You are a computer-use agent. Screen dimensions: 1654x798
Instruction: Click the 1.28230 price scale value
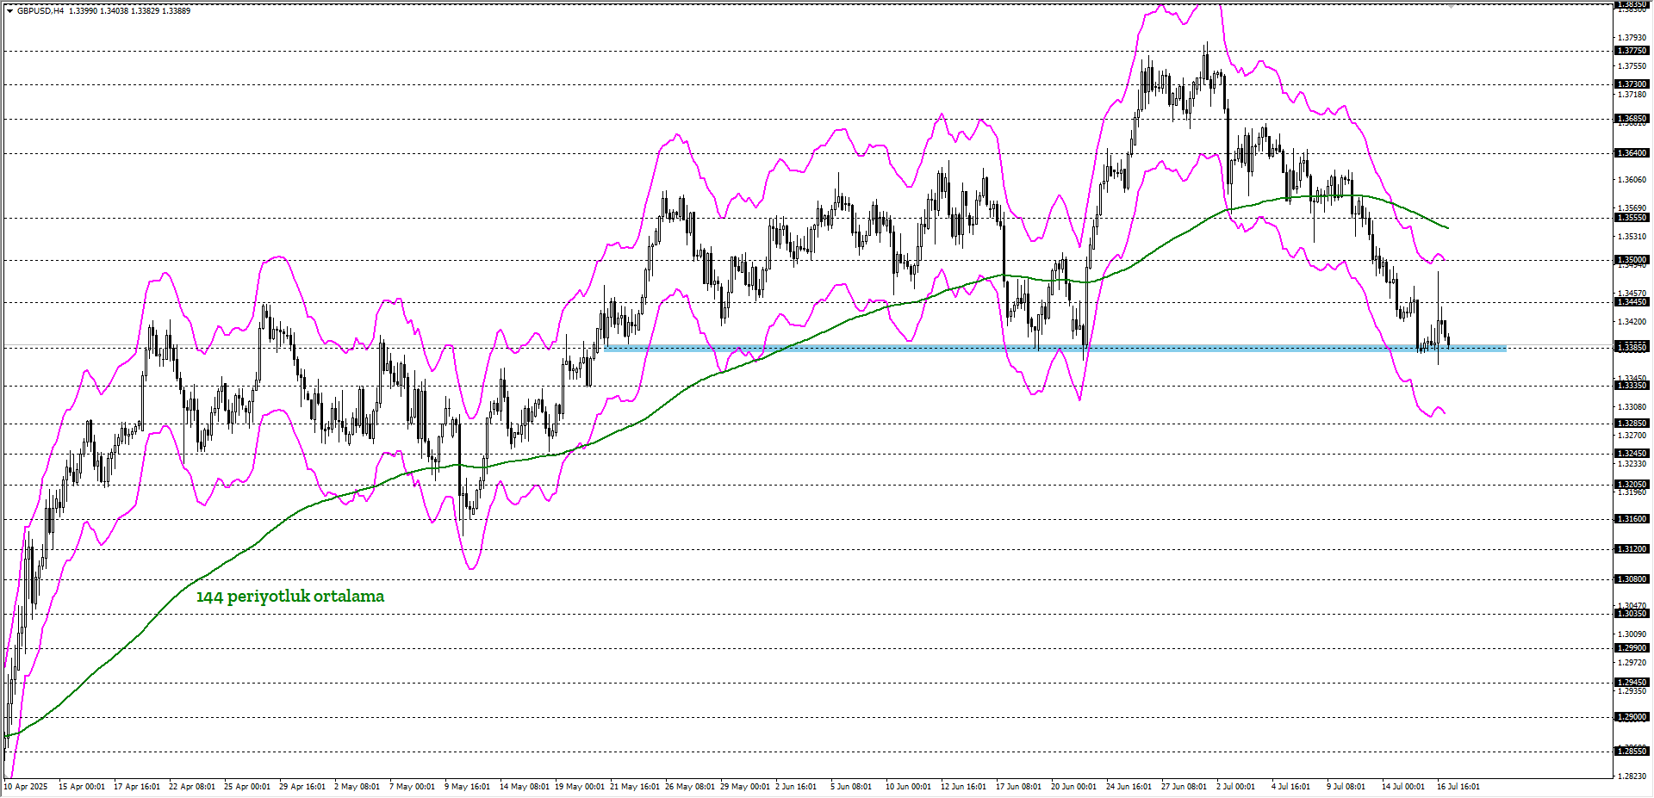1632,776
